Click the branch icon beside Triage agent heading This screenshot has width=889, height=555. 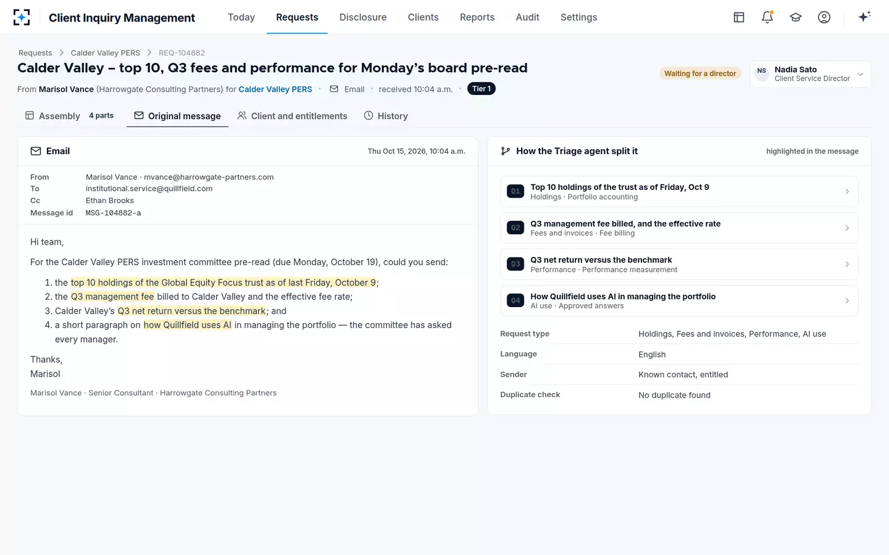pyautogui.click(x=506, y=151)
